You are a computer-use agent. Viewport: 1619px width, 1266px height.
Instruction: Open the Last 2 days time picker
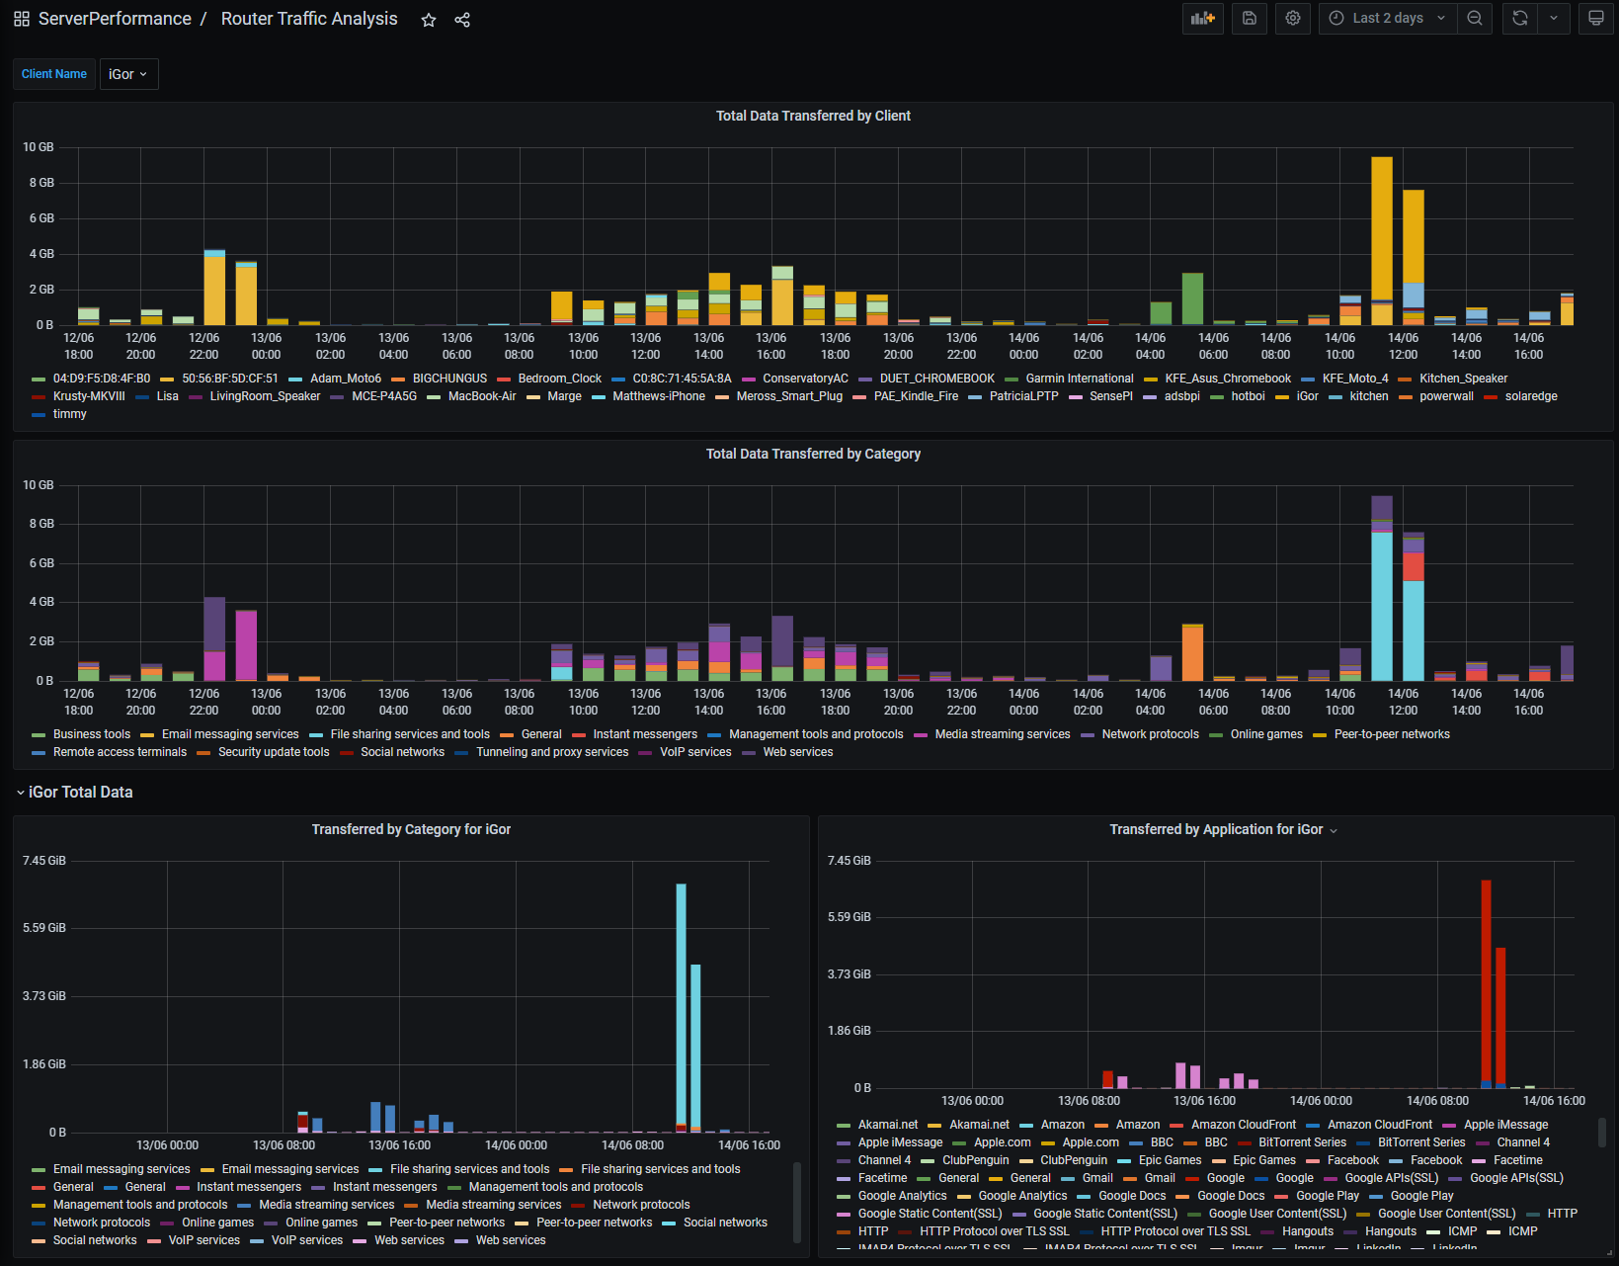[1388, 18]
